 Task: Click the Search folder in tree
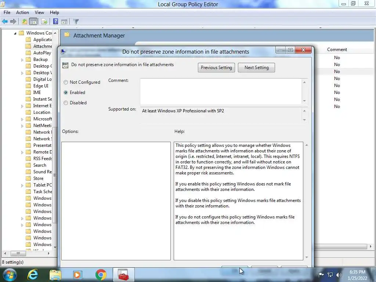point(40,165)
